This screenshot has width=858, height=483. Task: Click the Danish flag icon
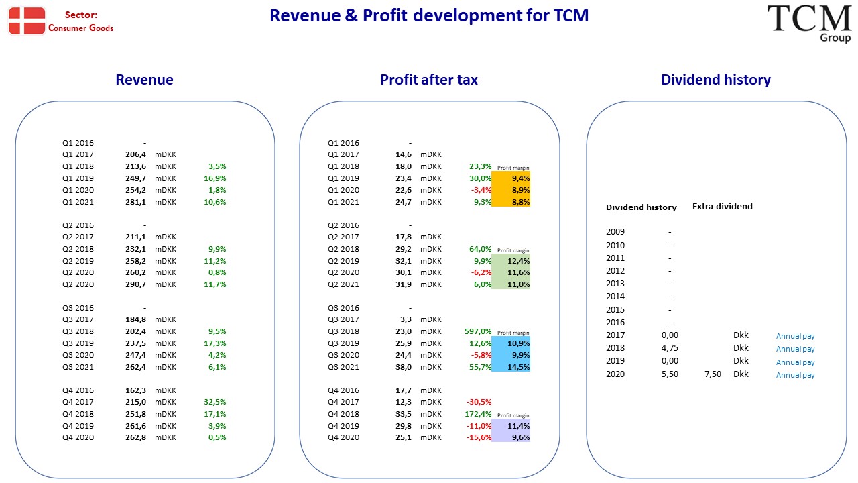click(x=27, y=20)
